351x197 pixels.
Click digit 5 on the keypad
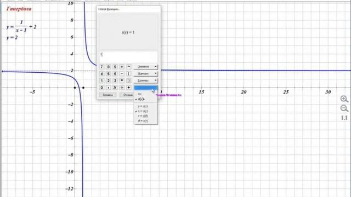[109, 74]
